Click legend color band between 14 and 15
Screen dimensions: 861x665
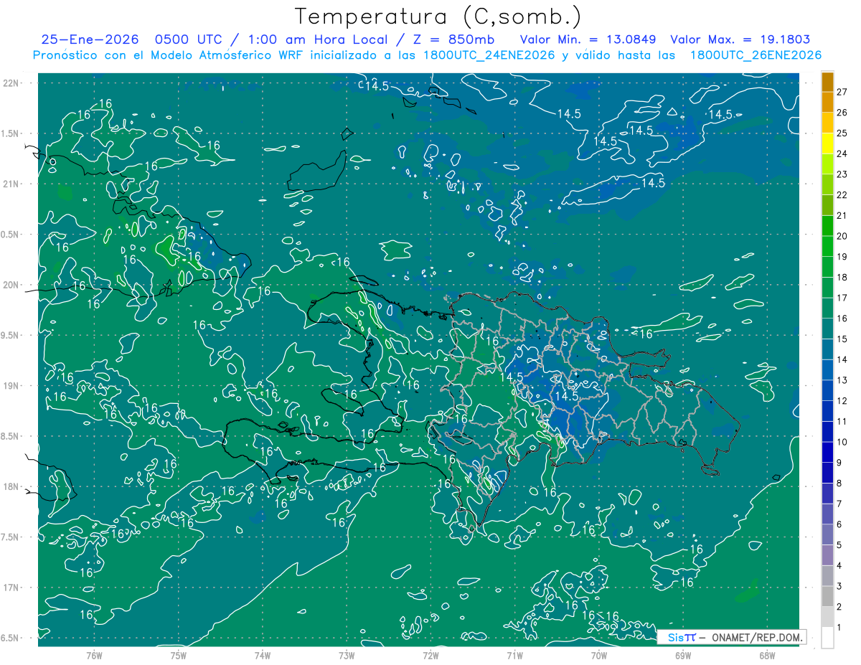click(827, 349)
